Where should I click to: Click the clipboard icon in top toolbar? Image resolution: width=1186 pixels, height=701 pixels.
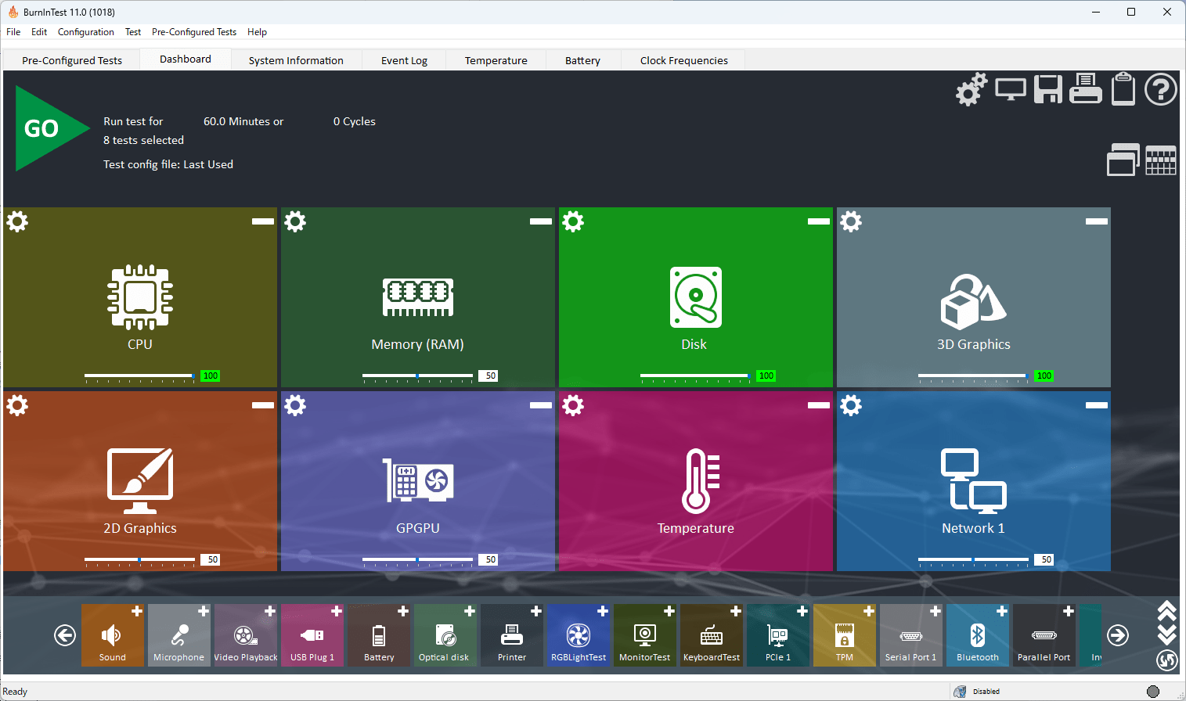(x=1123, y=89)
